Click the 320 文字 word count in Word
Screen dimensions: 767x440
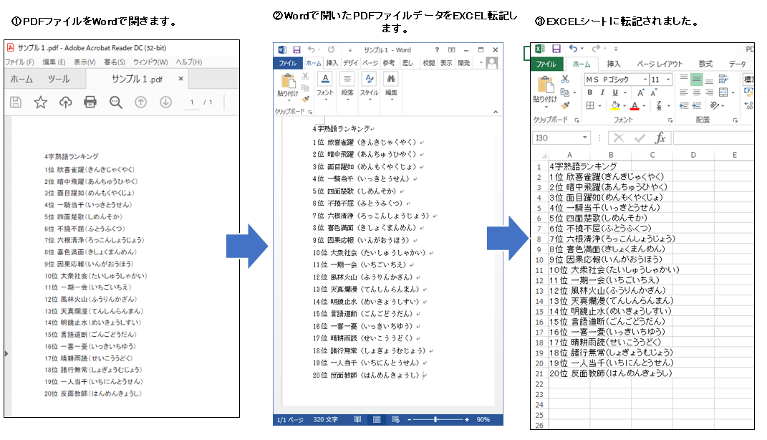click(x=325, y=419)
